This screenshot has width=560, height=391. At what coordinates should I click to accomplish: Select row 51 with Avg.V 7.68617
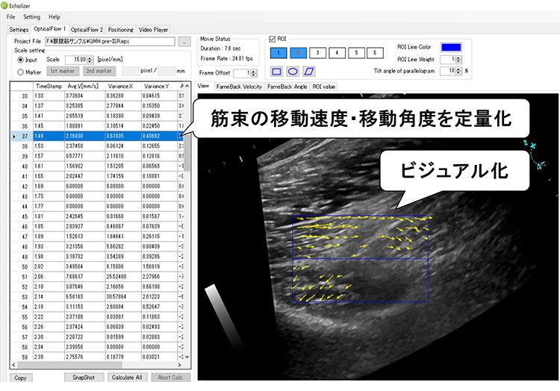(97, 277)
